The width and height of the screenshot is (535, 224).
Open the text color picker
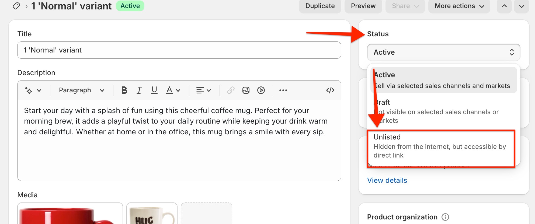click(173, 90)
